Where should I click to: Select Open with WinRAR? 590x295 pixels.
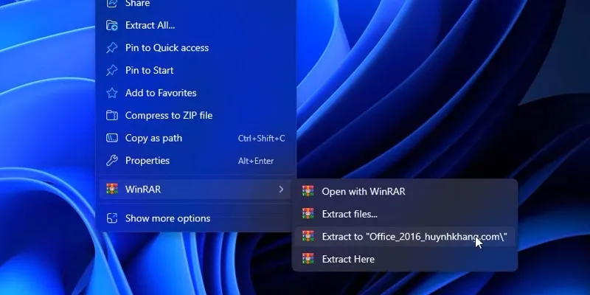[363, 191]
